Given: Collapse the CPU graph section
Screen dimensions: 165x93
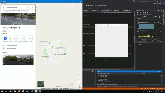Looking at the screenshot, I should tap(137, 30).
